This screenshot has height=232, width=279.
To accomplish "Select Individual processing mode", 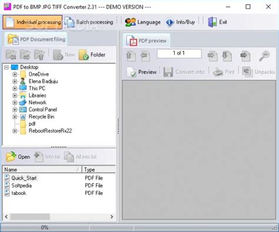I will point(32,22).
